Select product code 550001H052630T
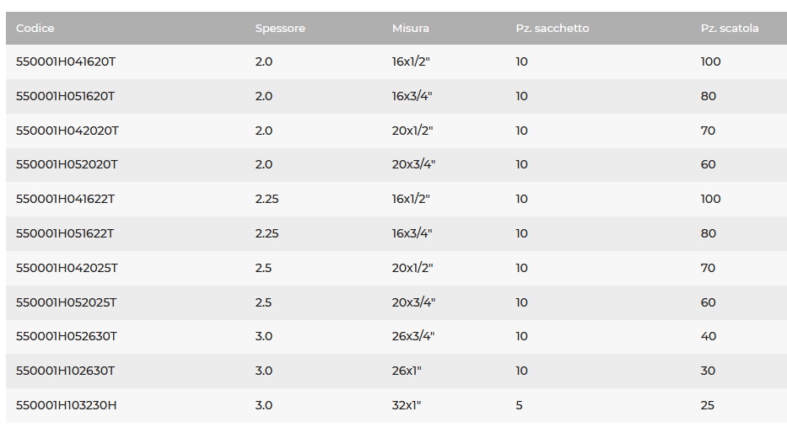 (x=67, y=336)
